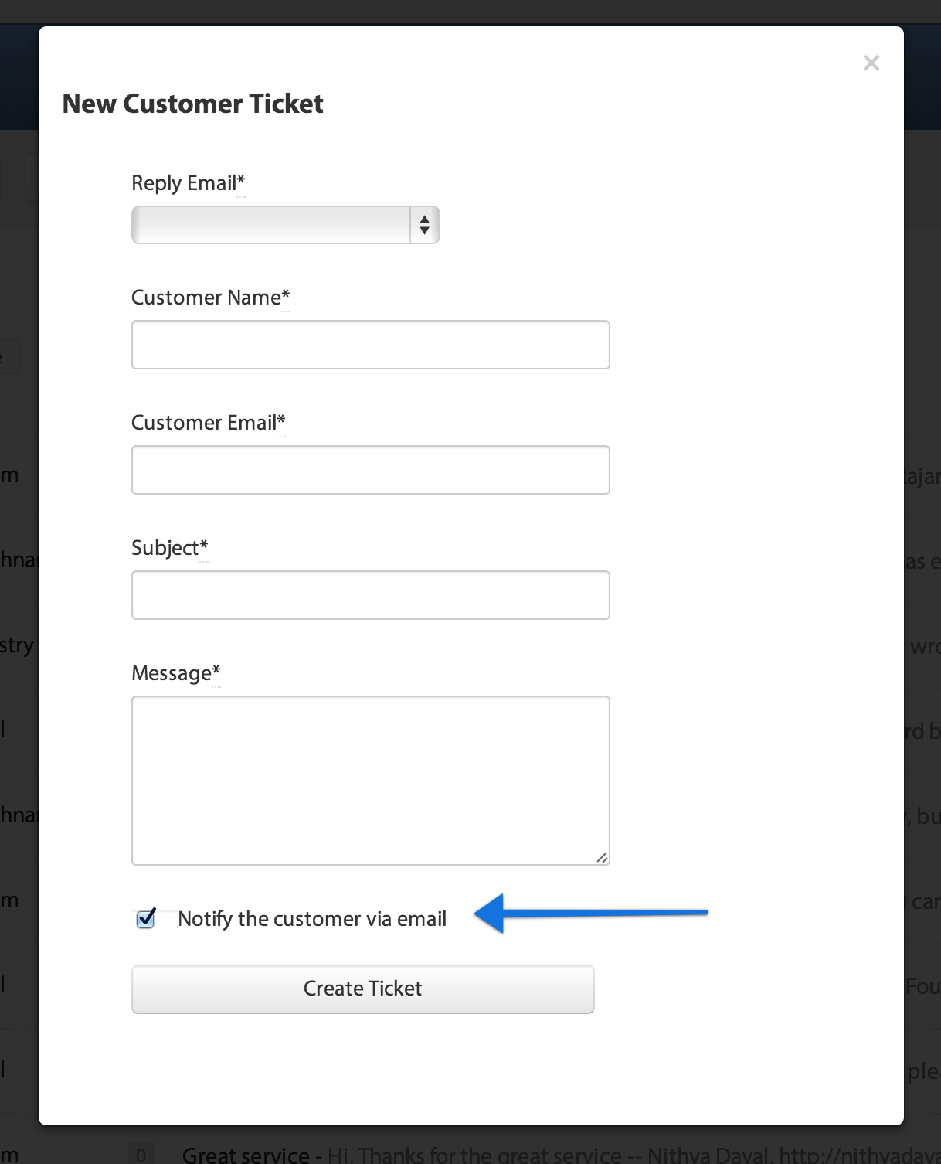Submit with the Create Ticket button
941x1164 pixels.
pos(363,989)
